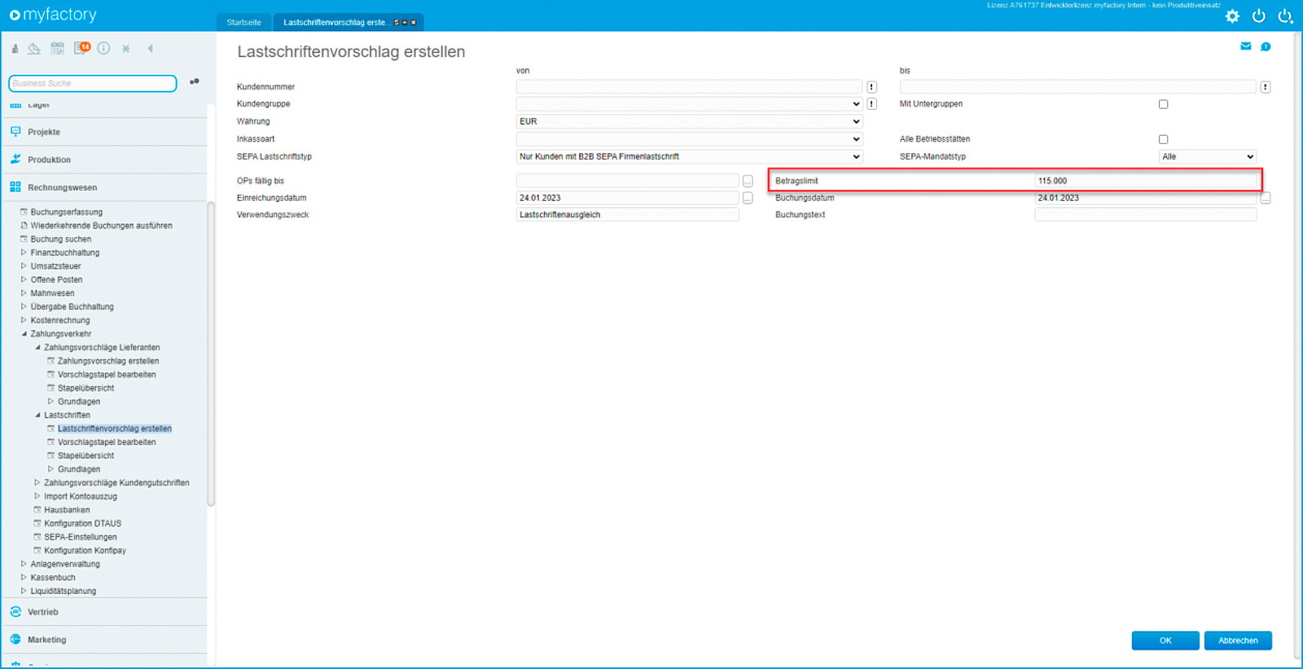The width and height of the screenshot is (1303, 669).
Task: Open Zahlungsvorschlag erstellen in the tree
Action: coord(108,361)
